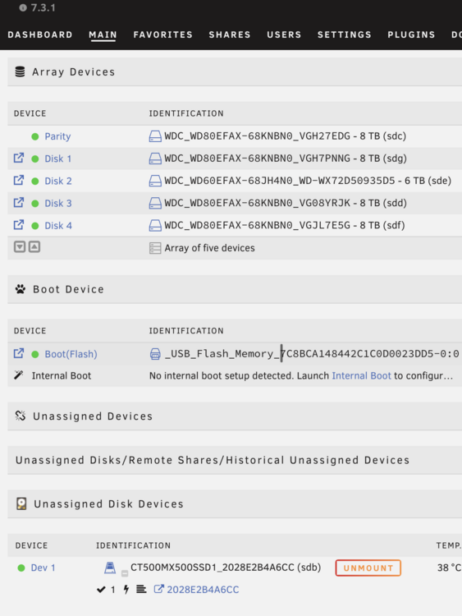Open the SETTINGS tab

pos(344,34)
